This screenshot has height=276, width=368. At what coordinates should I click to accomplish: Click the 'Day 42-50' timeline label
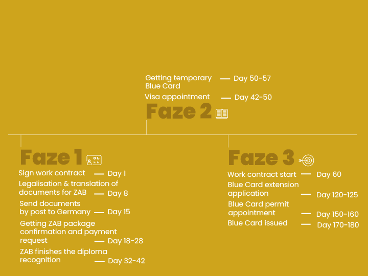253,98
